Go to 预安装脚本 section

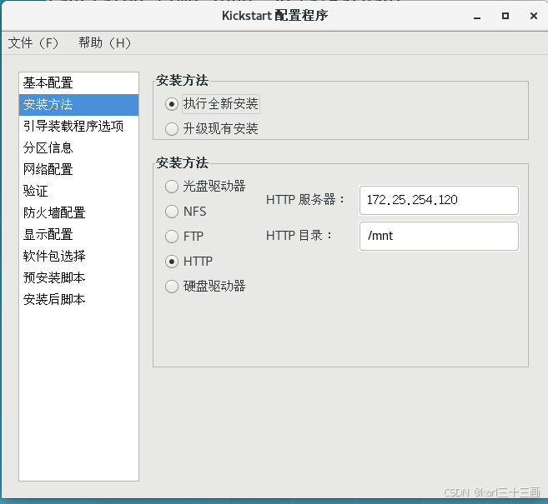click(78, 278)
